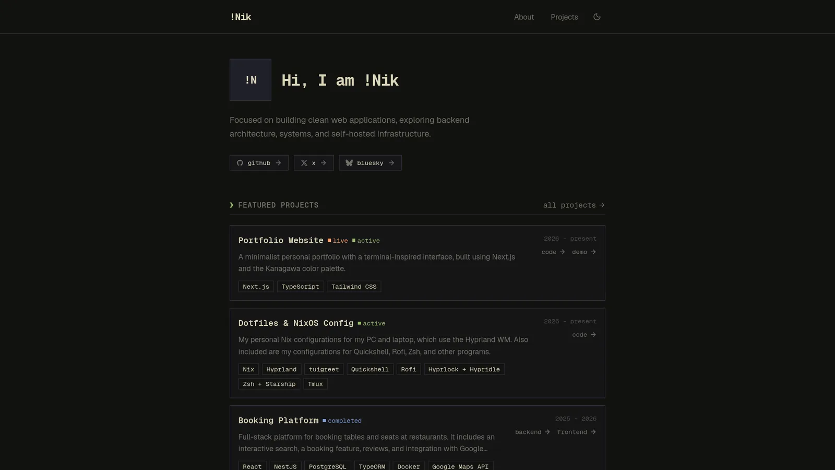Click the blue completed status badge
Viewport: 835px width, 470px height.
click(x=342, y=421)
